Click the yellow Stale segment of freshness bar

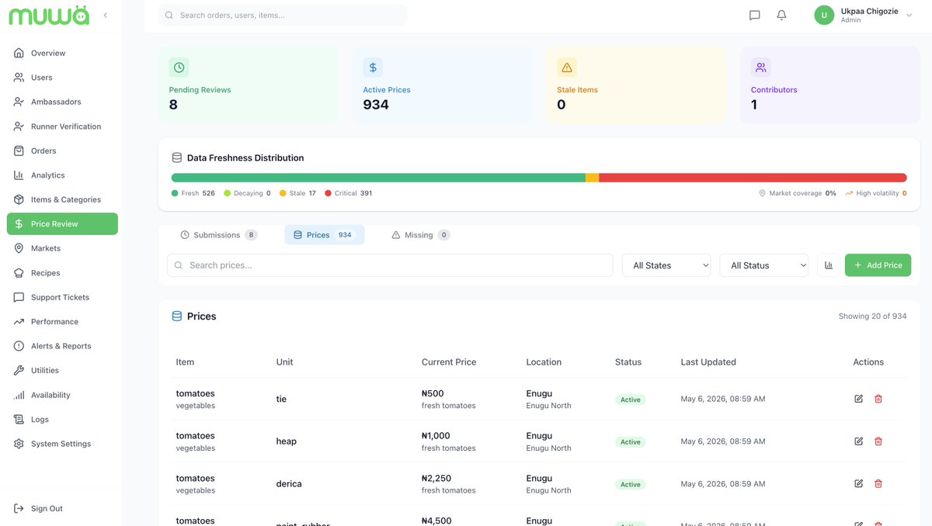point(592,178)
